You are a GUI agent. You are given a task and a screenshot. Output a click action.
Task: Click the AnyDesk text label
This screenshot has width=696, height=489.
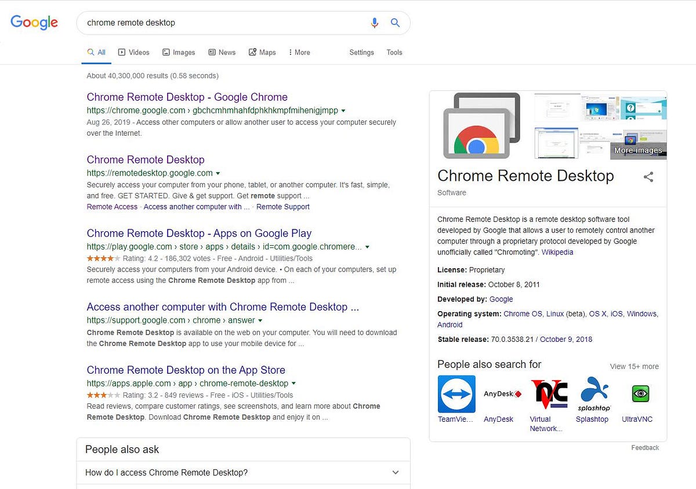click(498, 419)
